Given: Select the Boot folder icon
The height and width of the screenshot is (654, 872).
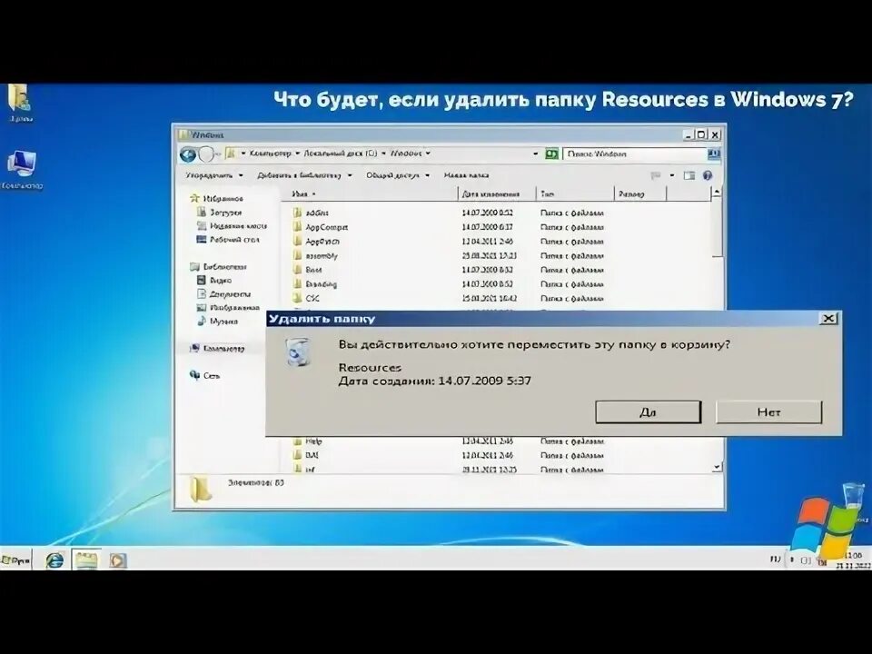Looking at the screenshot, I should (298, 270).
